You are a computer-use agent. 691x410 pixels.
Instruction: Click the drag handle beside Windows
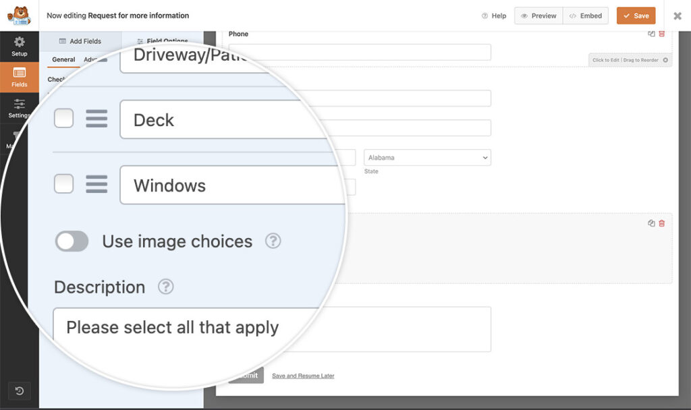tap(96, 183)
